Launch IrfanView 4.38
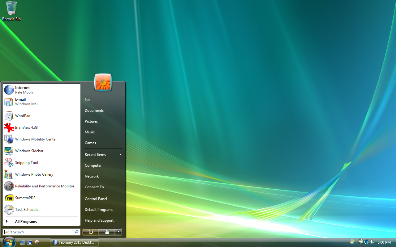The width and height of the screenshot is (396, 247). point(41,128)
